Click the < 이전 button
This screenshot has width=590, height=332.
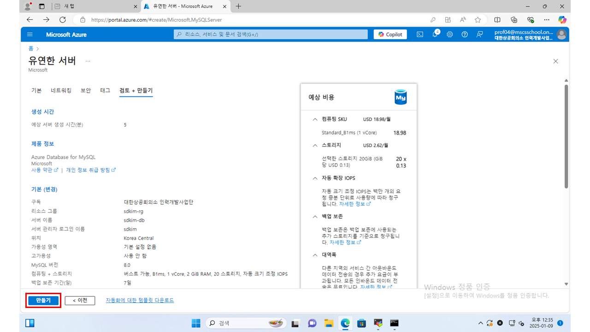point(80,300)
